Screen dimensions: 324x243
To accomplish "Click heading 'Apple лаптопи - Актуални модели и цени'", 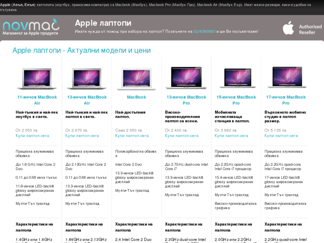I will (82, 50).
